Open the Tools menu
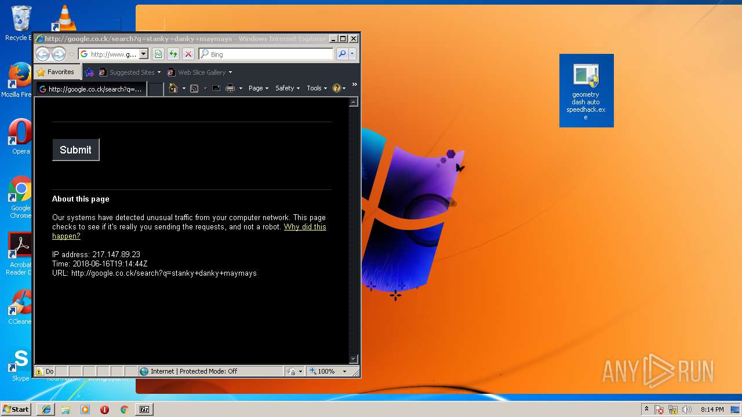 (x=317, y=88)
